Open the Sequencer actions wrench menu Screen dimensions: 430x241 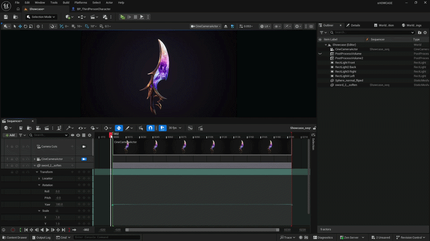click(x=70, y=128)
